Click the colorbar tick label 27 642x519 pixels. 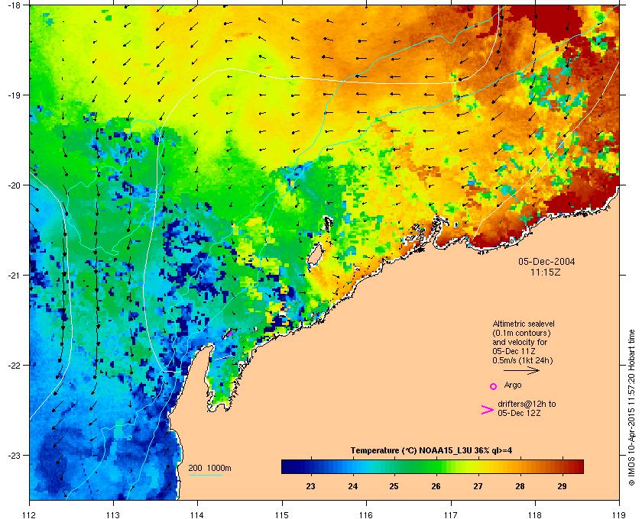(x=478, y=486)
